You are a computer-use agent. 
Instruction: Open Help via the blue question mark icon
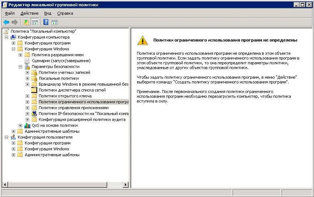click(x=46, y=22)
